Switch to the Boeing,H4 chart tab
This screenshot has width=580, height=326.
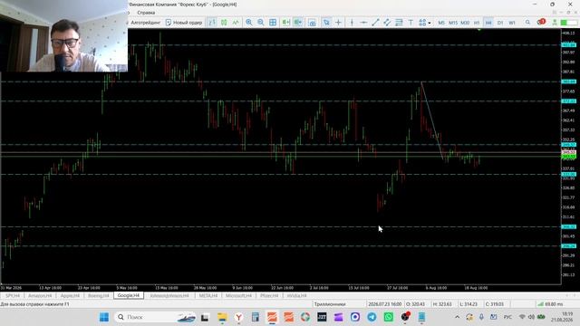tap(99, 296)
